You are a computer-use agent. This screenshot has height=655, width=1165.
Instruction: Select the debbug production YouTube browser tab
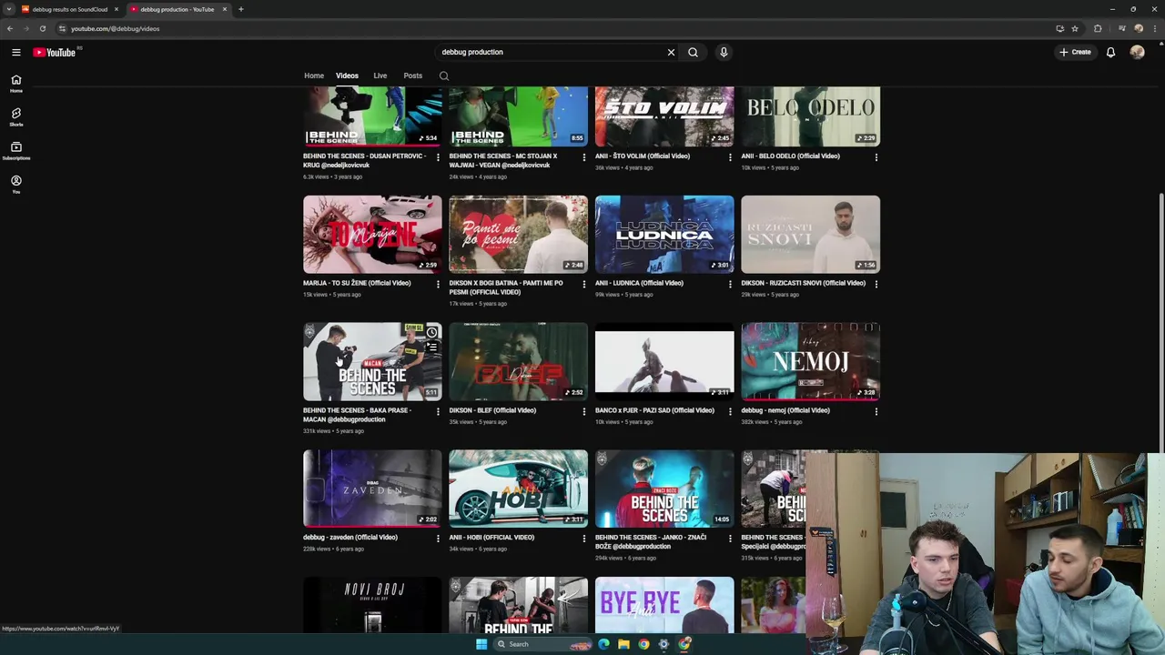tap(177, 9)
